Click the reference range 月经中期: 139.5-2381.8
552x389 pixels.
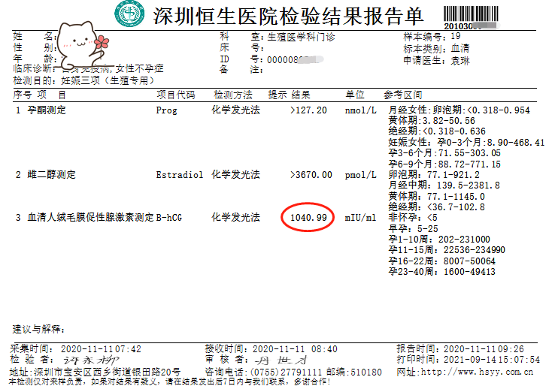coord(444,185)
